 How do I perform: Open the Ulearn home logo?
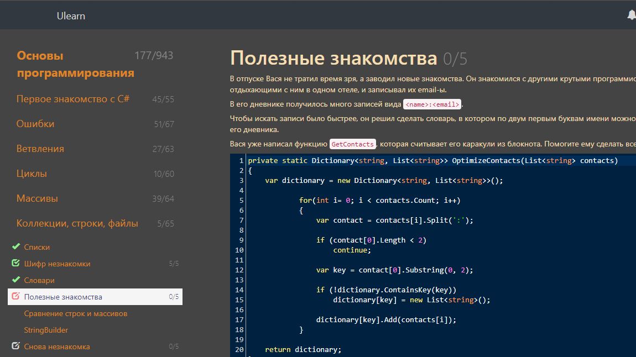pyautogui.click(x=71, y=16)
